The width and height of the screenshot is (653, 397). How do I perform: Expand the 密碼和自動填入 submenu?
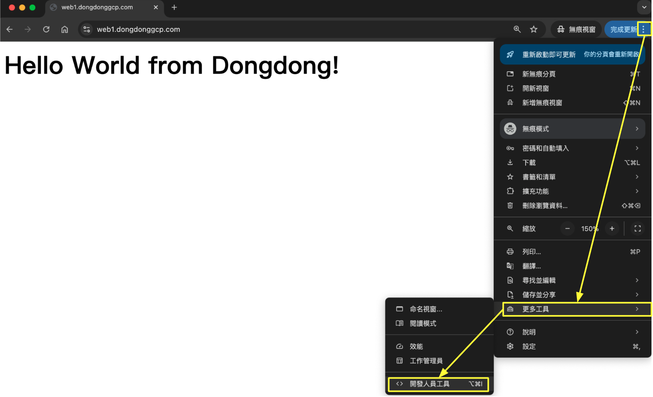point(573,149)
